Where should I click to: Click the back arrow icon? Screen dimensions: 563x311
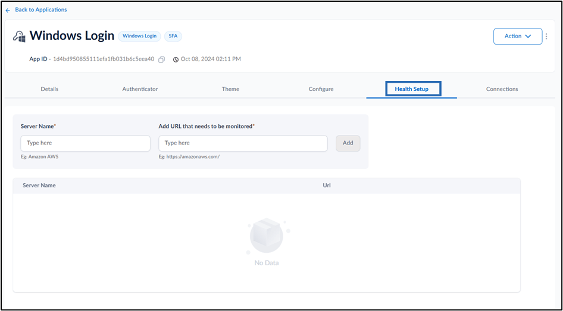[x=8, y=10]
